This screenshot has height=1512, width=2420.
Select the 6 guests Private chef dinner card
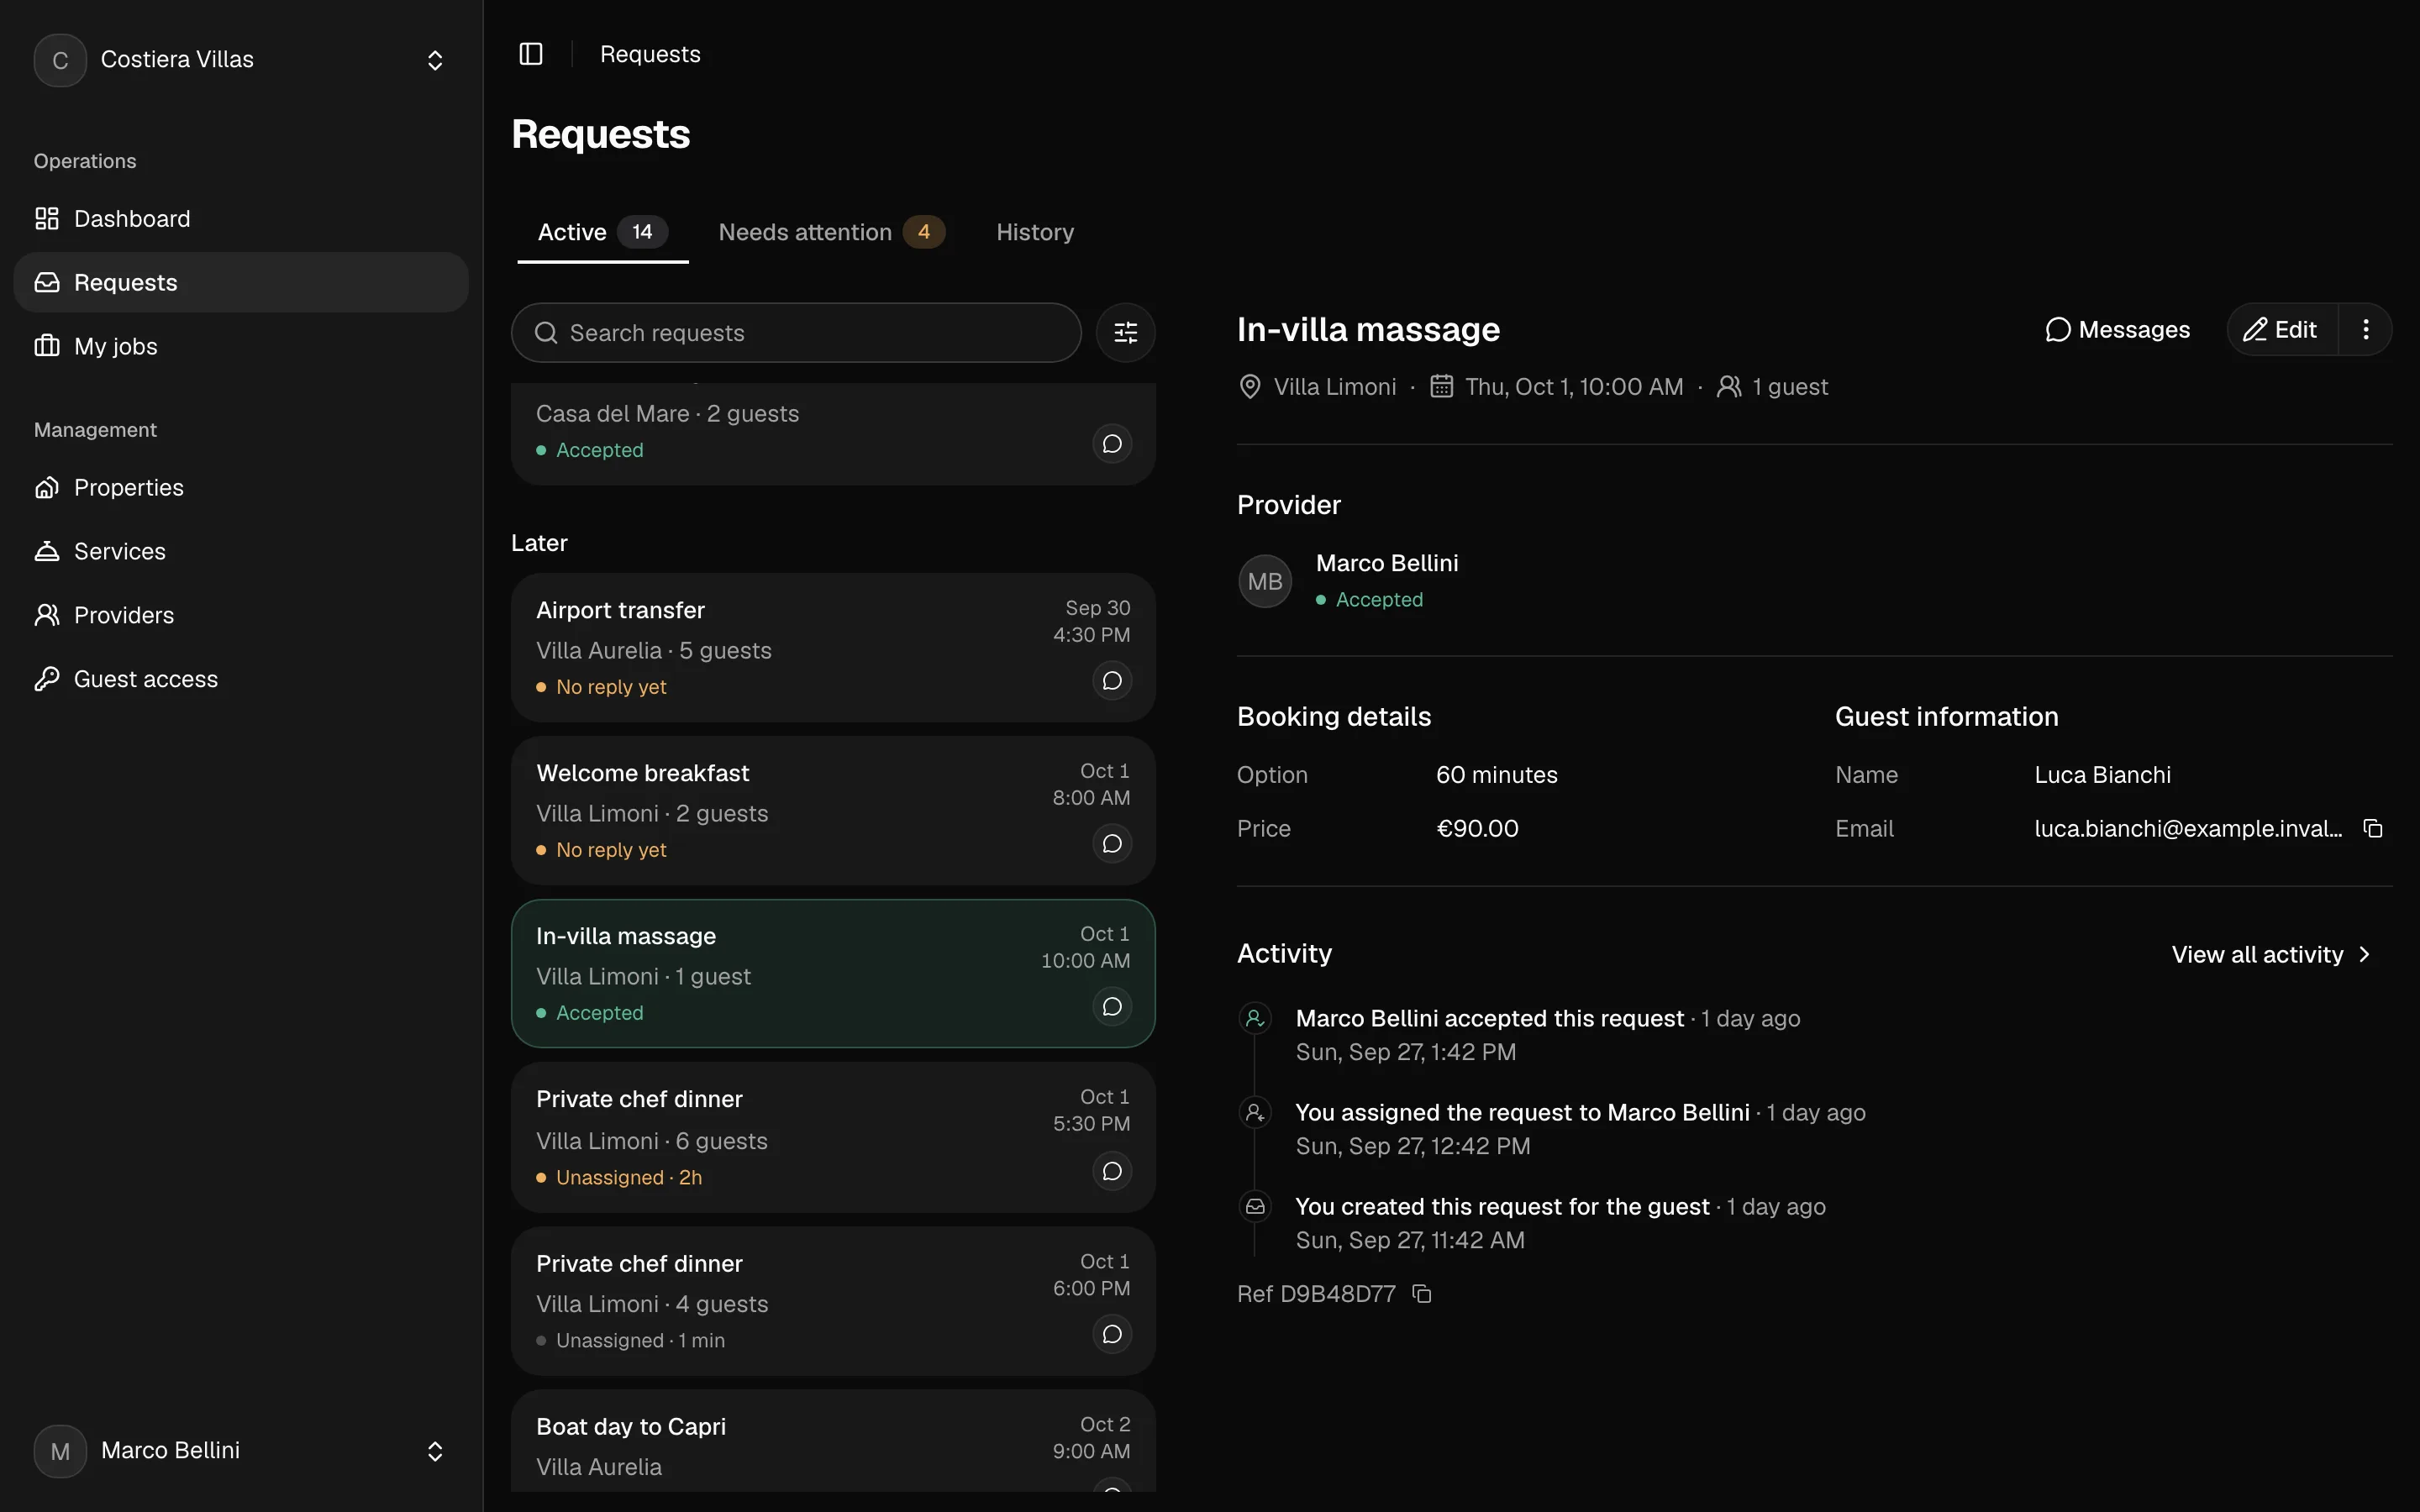click(x=833, y=1137)
